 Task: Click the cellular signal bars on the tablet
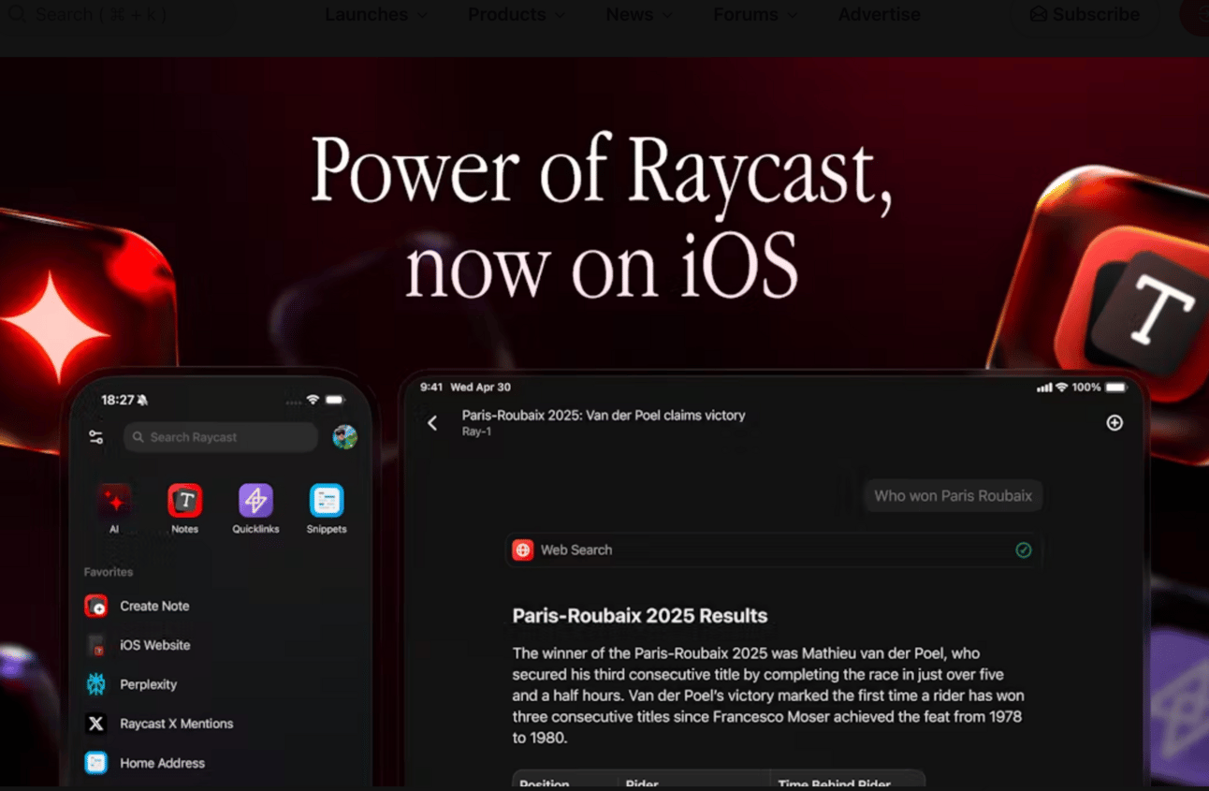tap(1044, 388)
